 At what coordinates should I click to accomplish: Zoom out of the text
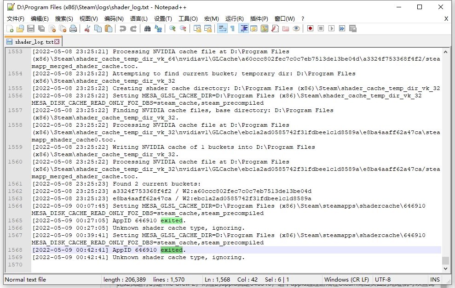pyautogui.click(x=183, y=28)
